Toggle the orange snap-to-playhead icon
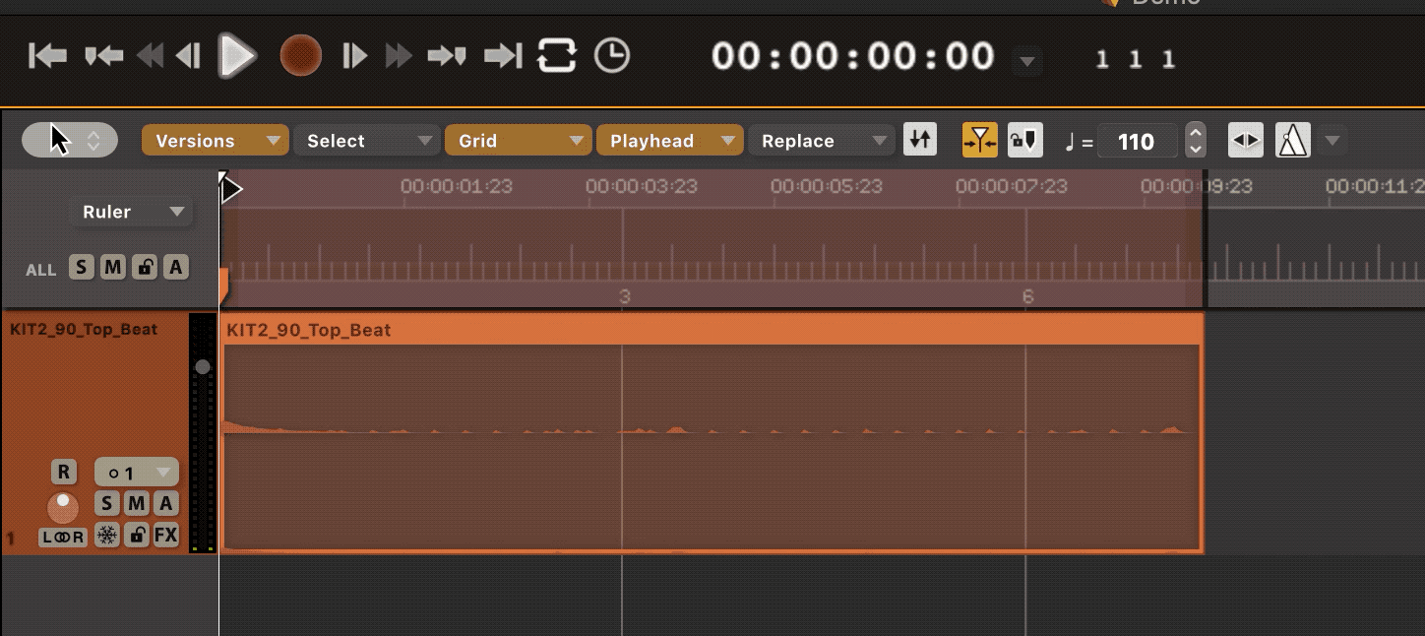Screen dimensions: 1425x636 pos(980,140)
